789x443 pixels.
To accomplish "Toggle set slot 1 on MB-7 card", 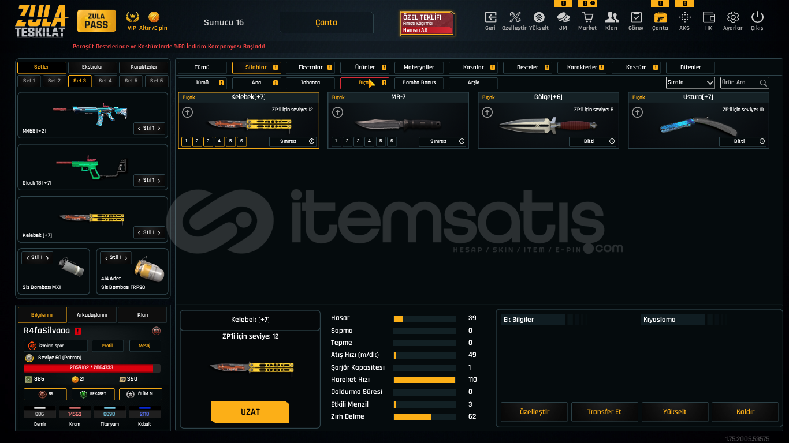I will (336, 141).
